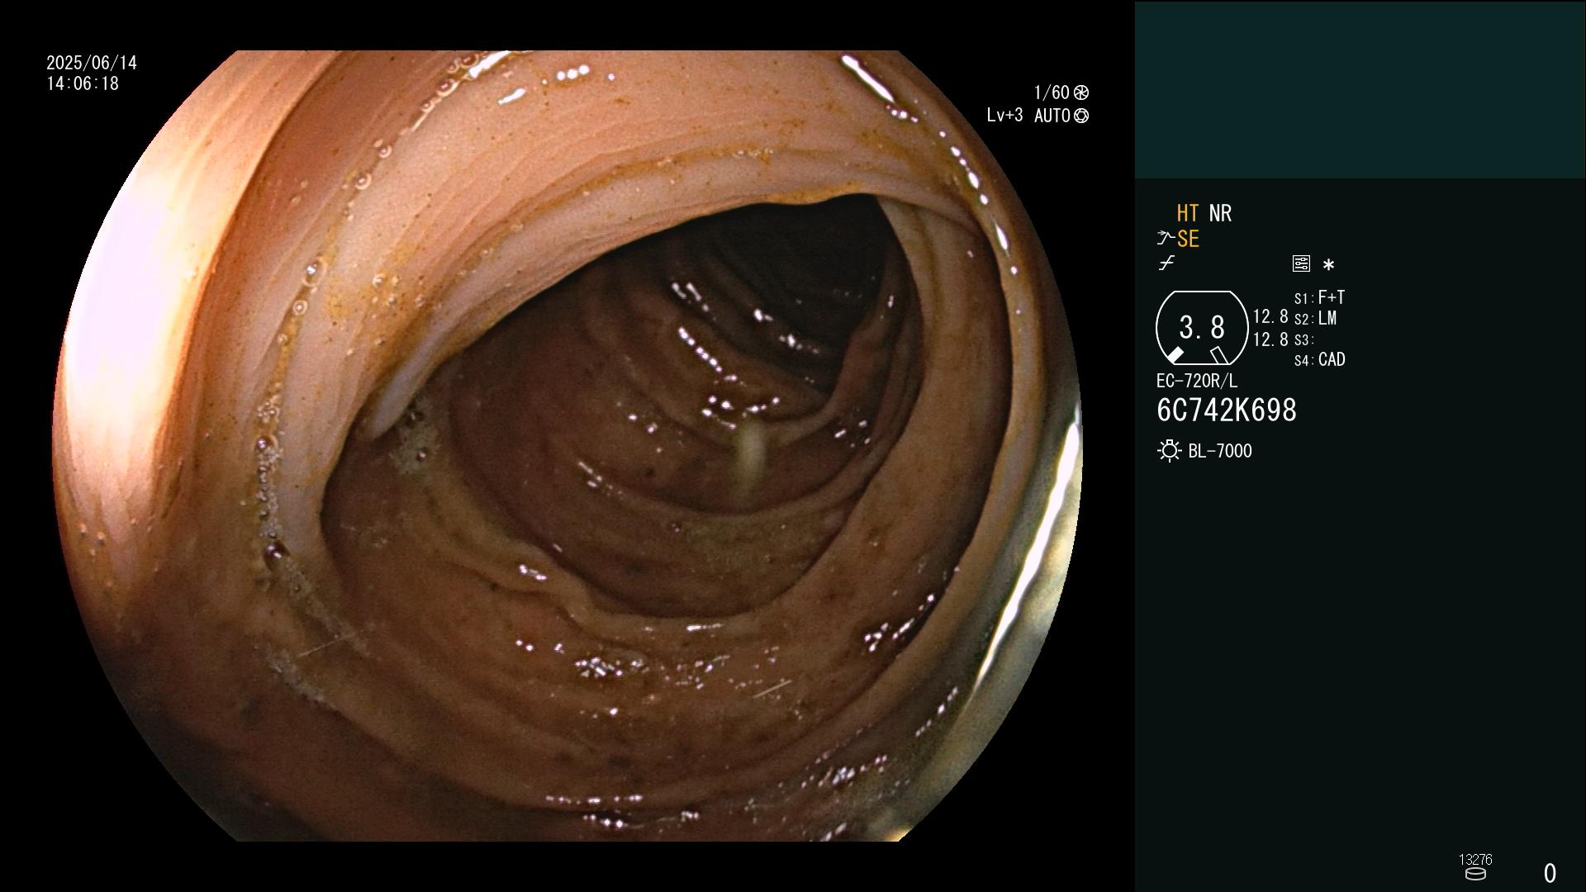Click the HT indicator label
Image resolution: width=1586 pixels, height=892 pixels.
point(1188,213)
